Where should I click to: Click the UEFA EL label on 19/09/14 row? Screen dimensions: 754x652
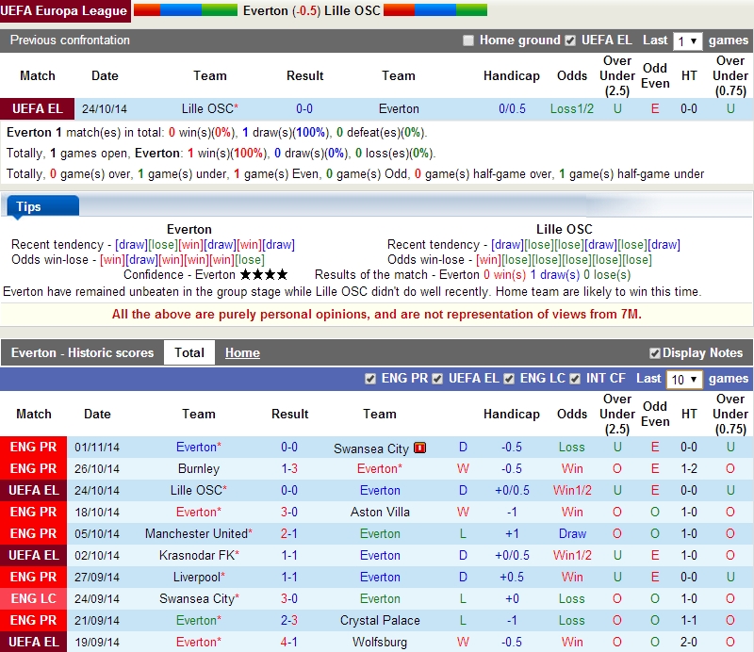pyautogui.click(x=33, y=642)
